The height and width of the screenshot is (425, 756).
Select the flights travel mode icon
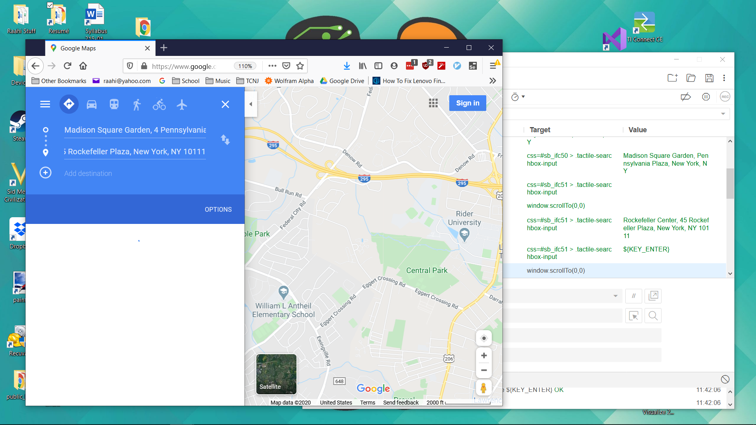click(x=182, y=105)
